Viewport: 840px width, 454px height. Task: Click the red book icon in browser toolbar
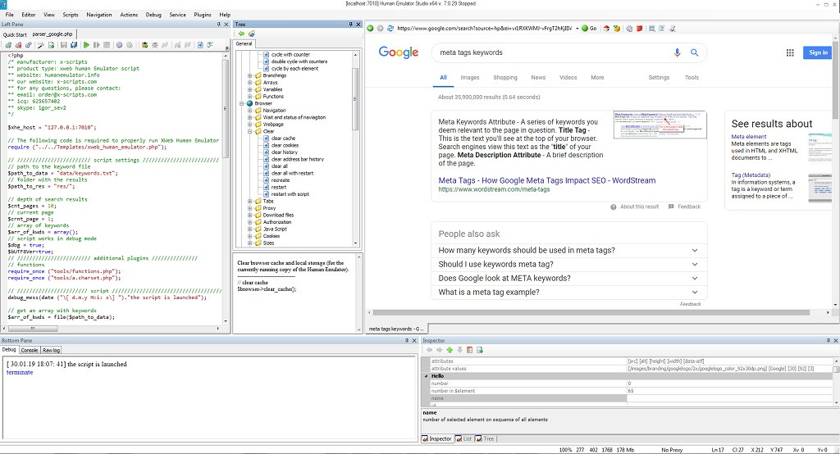639,29
